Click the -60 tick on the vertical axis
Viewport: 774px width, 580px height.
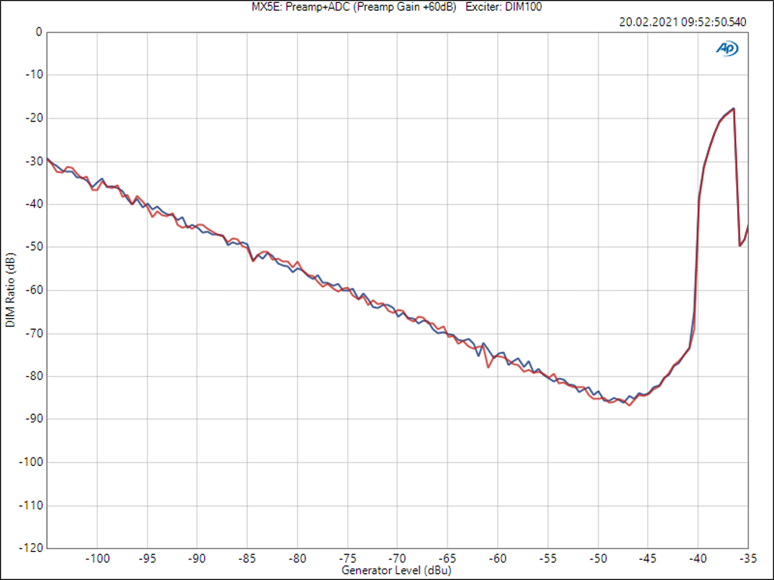click(34, 290)
